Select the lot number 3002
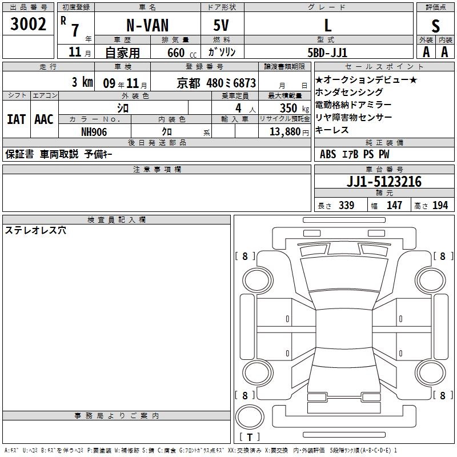457x457 pixels. point(29,24)
